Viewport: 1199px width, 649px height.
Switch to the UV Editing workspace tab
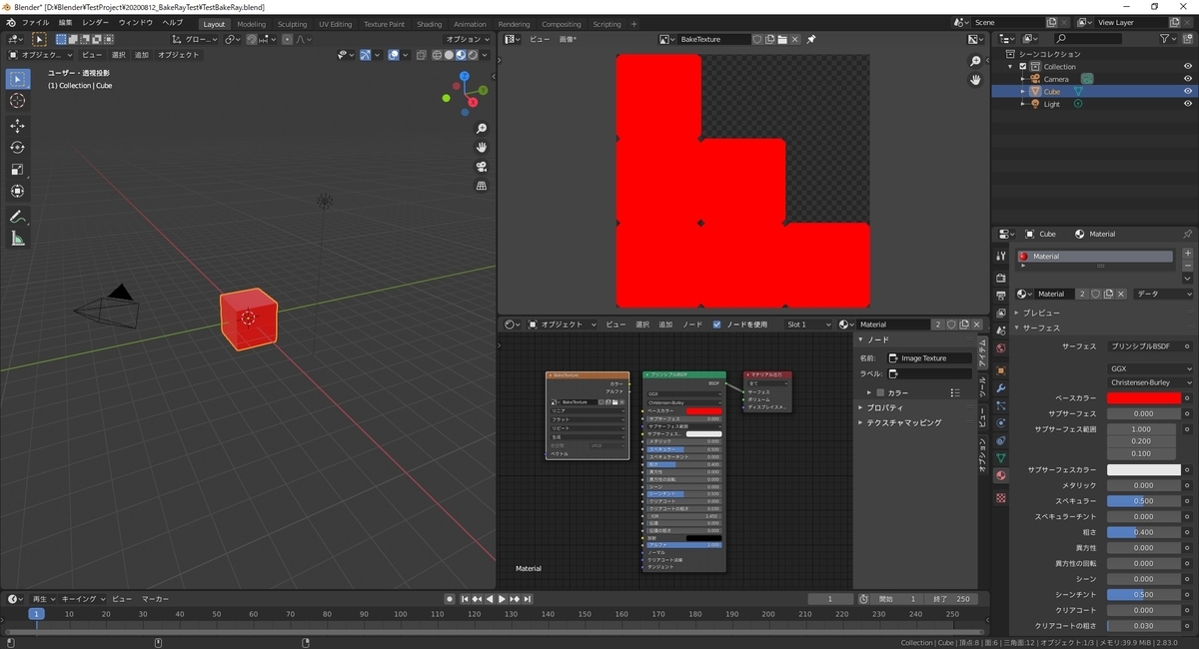coord(336,24)
